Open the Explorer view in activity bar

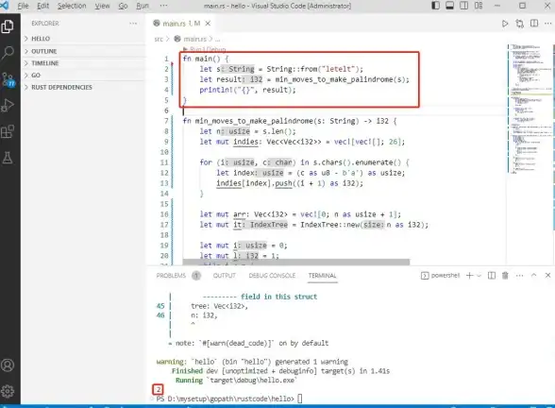click(x=8, y=26)
